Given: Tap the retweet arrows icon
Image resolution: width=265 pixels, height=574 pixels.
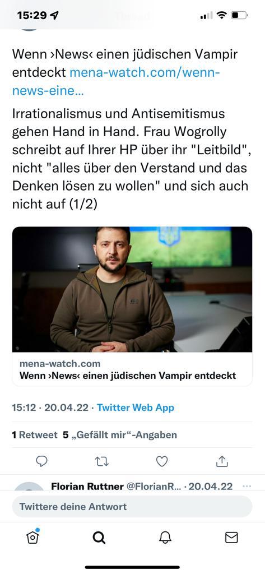Looking at the screenshot, I should [x=102, y=462].
